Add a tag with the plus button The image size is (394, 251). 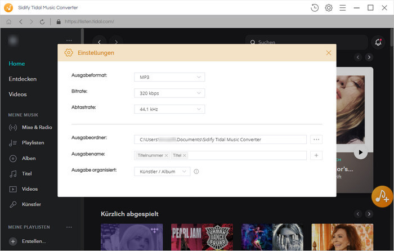(x=316, y=155)
